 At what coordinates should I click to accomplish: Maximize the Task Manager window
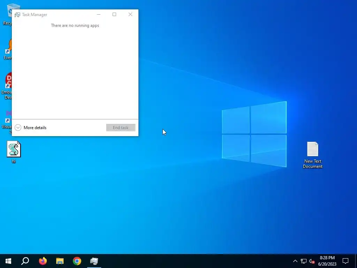[114, 14]
